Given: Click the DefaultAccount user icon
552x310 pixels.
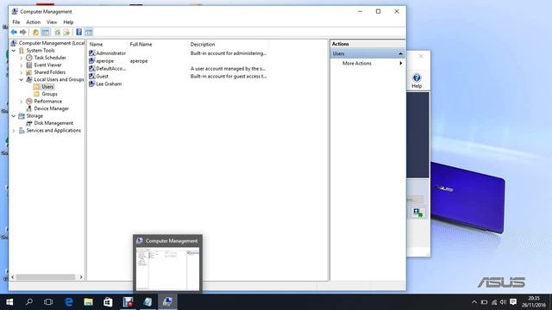Looking at the screenshot, I should pos(92,69).
